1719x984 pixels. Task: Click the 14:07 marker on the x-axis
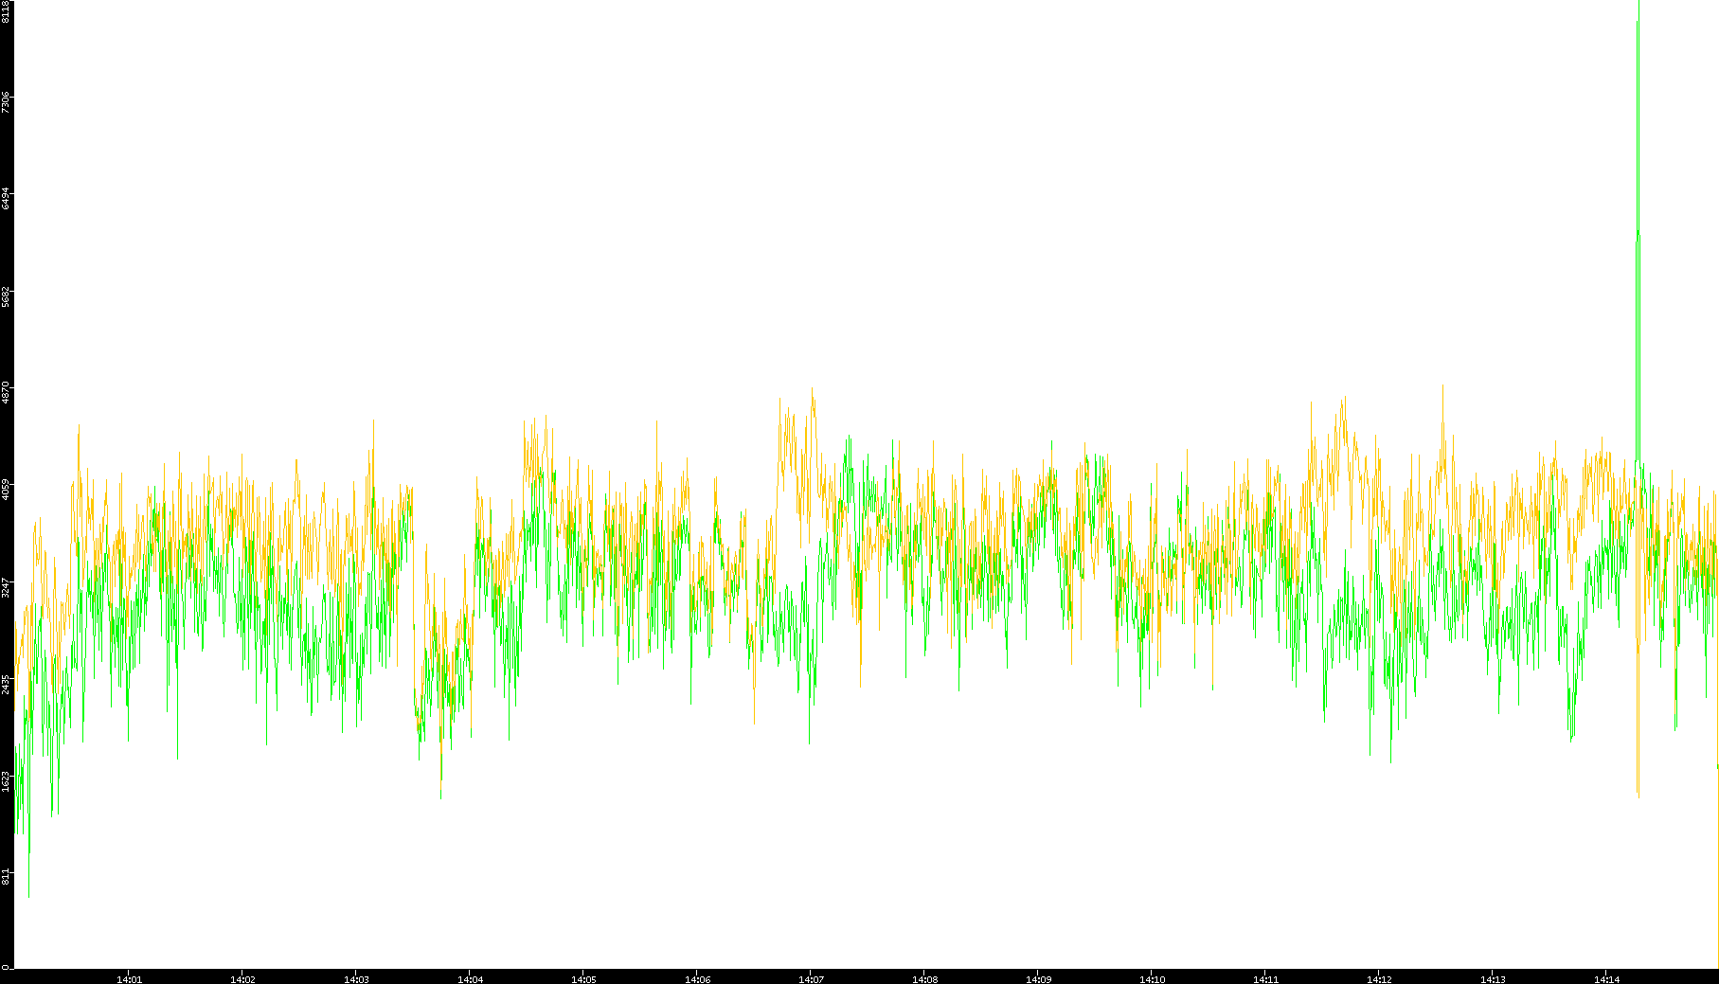(811, 978)
